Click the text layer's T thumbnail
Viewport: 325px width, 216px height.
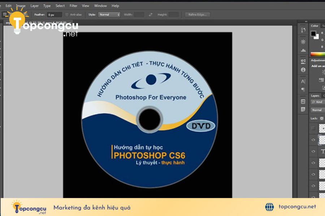coord(322,151)
